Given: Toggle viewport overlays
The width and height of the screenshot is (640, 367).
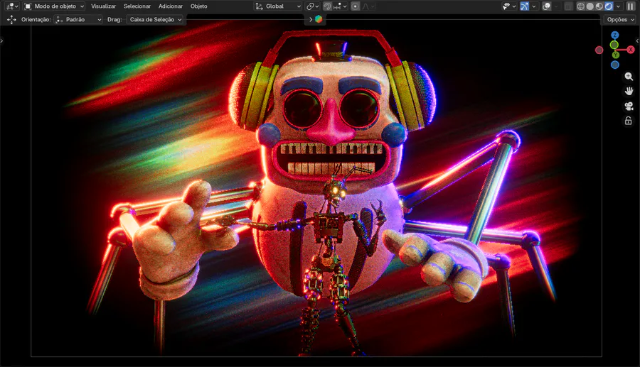Looking at the screenshot, I should click(547, 6).
